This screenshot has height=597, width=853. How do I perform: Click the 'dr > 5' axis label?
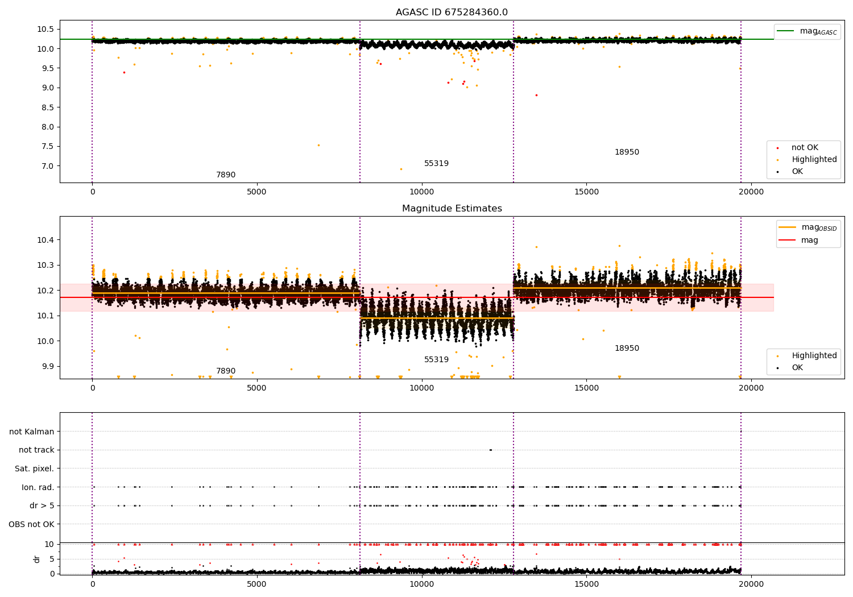point(42,506)
